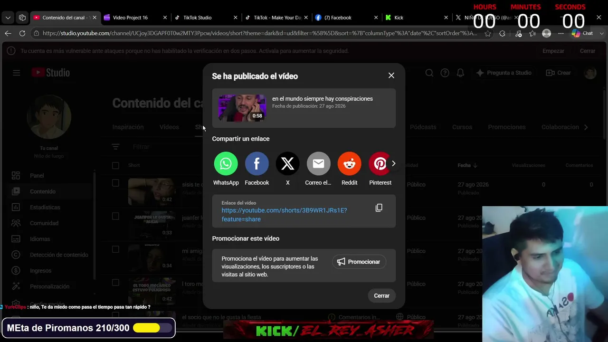
Task: Click the Crear button in the Studio header
Action: 559,73
